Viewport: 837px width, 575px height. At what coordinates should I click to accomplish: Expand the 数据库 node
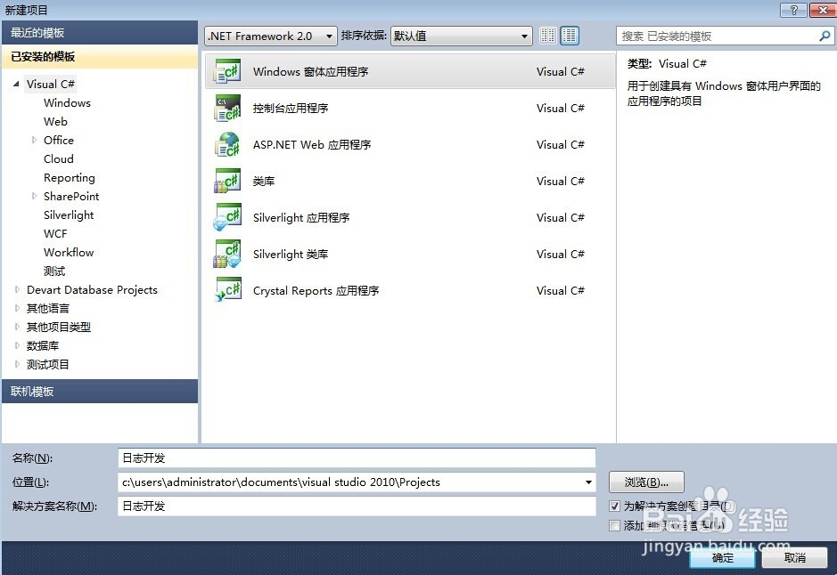click(17, 345)
